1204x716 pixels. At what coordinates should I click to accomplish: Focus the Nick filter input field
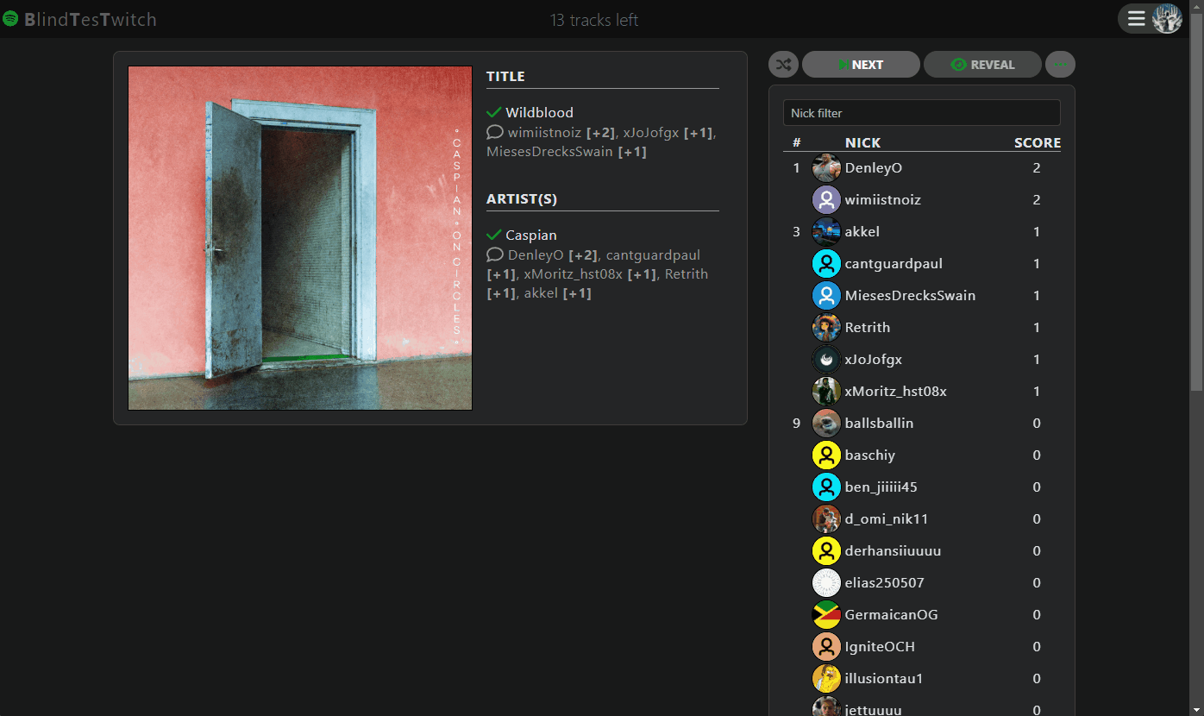[921, 113]
